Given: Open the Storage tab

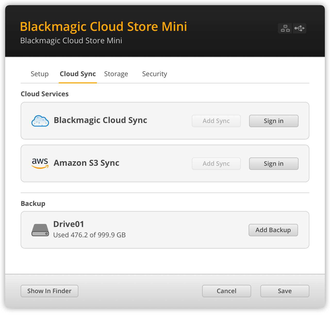Looking at the screenshot, I should (116, 74).
